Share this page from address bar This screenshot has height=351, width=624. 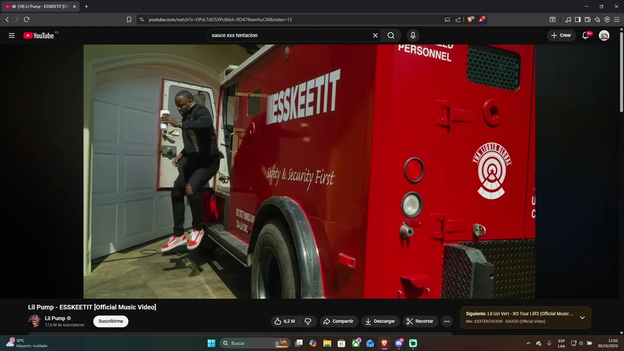458,19
